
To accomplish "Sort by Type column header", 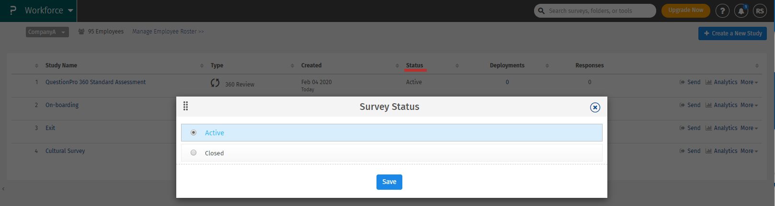I will pyautogui.click(x=217, y=65).
